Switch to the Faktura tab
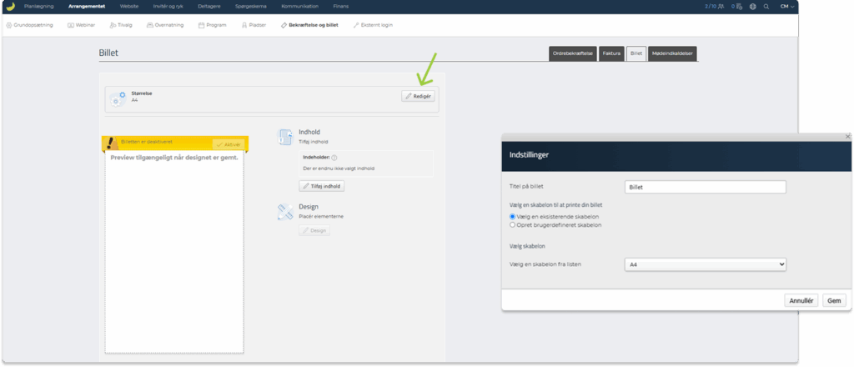This screenshot has height=367, width=854. [x=611, y=53]
